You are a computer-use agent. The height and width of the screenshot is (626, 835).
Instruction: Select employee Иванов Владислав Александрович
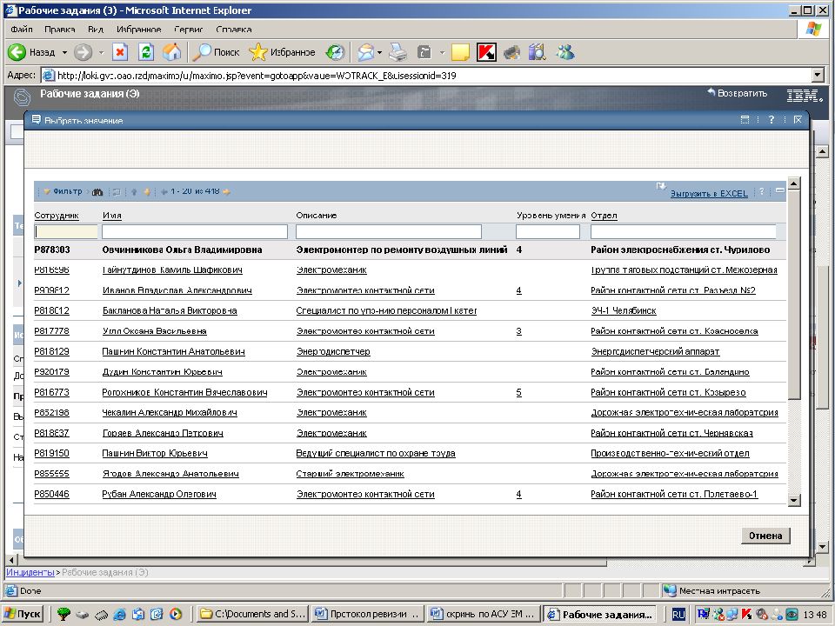click(x=177, y=290)
